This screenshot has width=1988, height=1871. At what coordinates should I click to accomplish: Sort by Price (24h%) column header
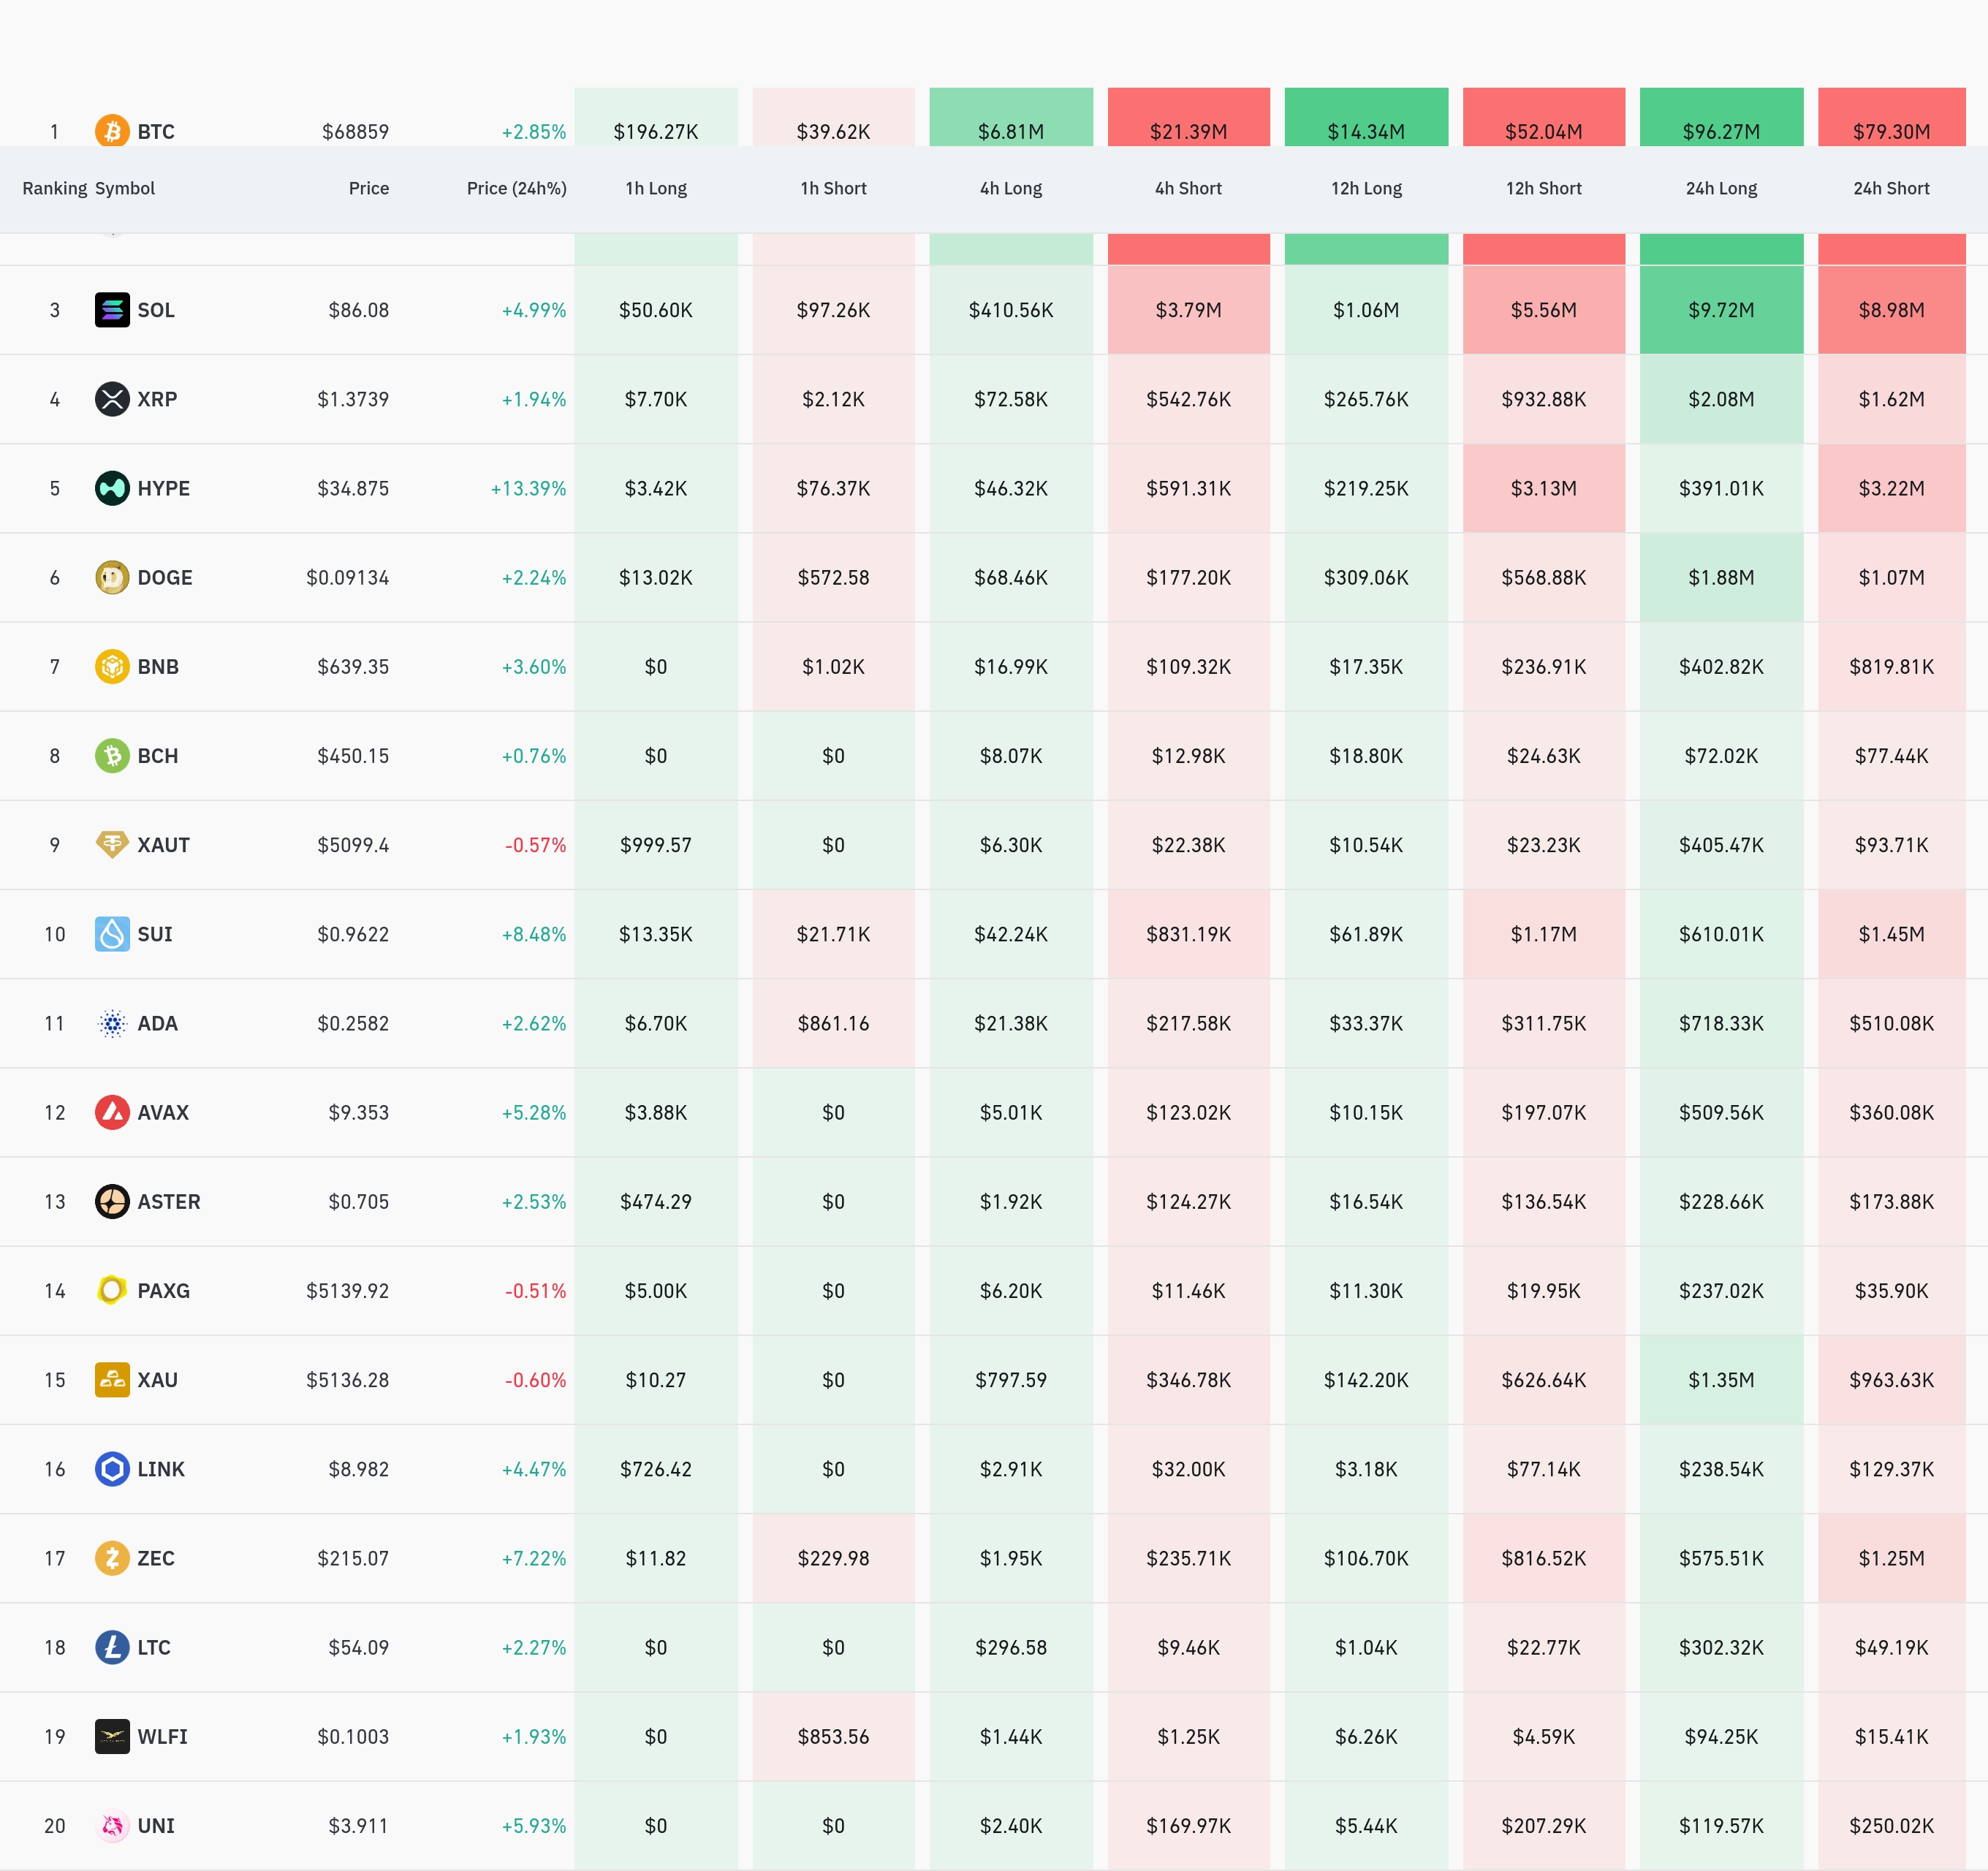point(516,188)
